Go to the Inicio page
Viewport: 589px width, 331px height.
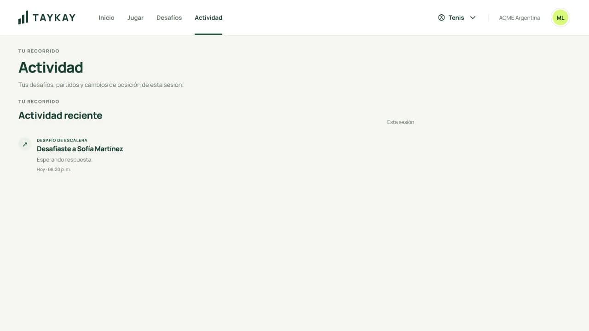pyautogui.click(x=106, y=17)
